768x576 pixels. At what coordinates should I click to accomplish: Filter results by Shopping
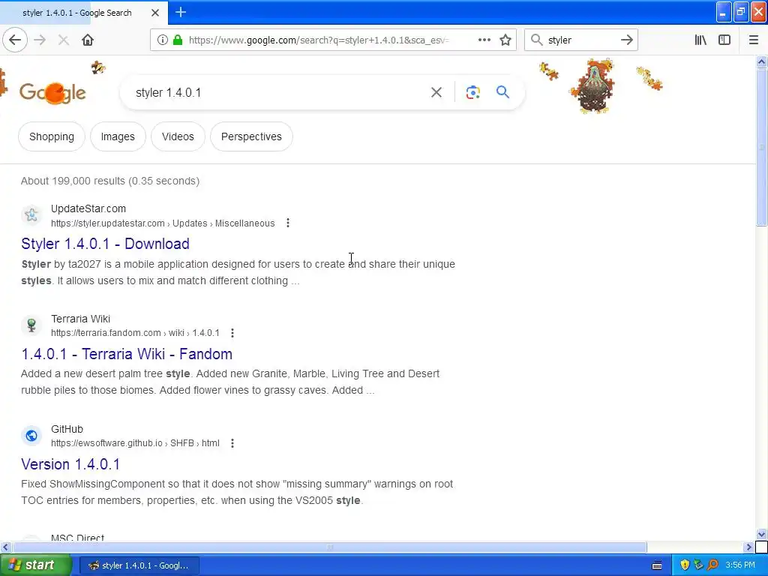pyautogui.click(x=52, y=136)
